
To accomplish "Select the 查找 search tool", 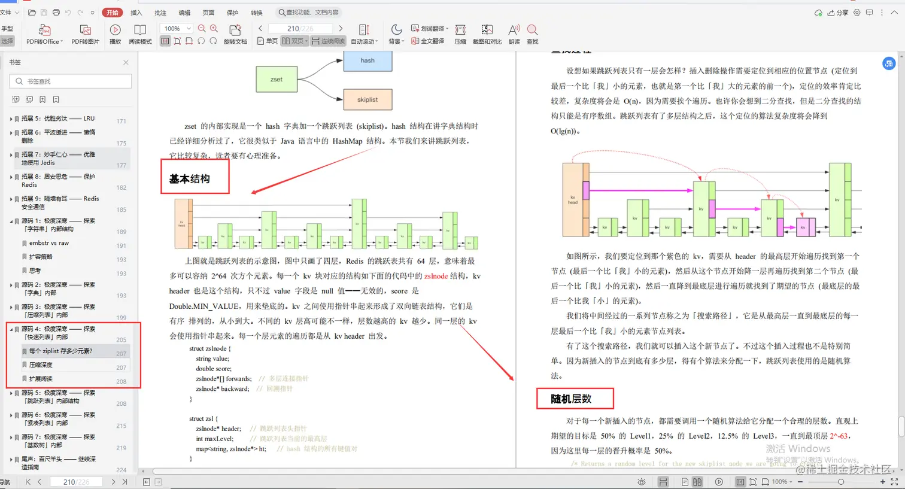I will coord(532,34).
